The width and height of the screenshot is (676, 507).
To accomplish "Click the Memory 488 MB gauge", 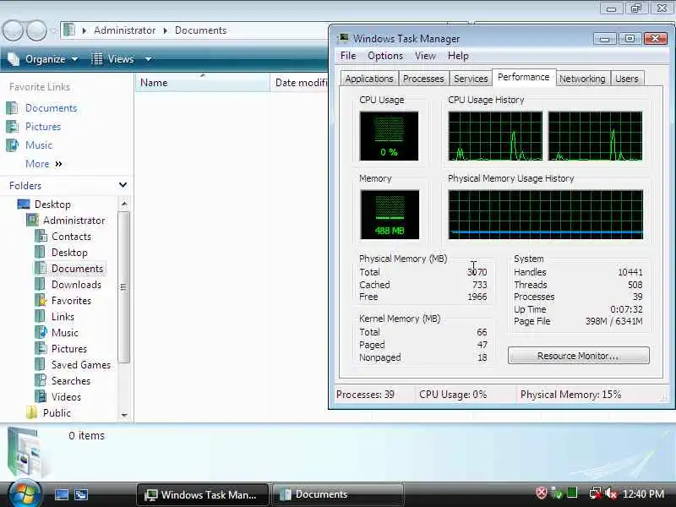I will point(390,215).
